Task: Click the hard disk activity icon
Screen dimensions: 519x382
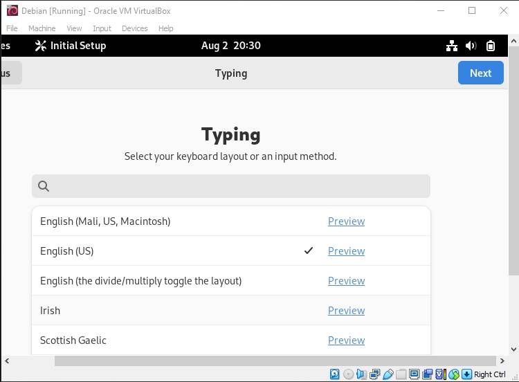Action: (335, 374)
